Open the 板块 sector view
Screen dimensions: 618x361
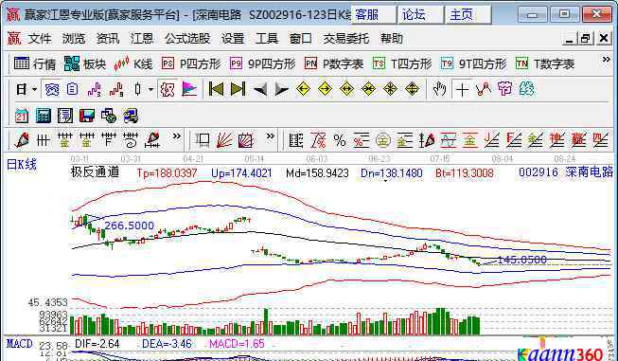pyautogui.click(x=85, y=63)
